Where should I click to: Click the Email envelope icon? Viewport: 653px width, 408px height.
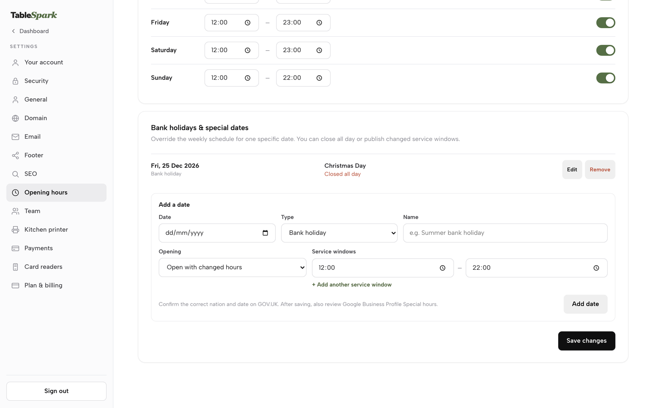click(15, 137)
